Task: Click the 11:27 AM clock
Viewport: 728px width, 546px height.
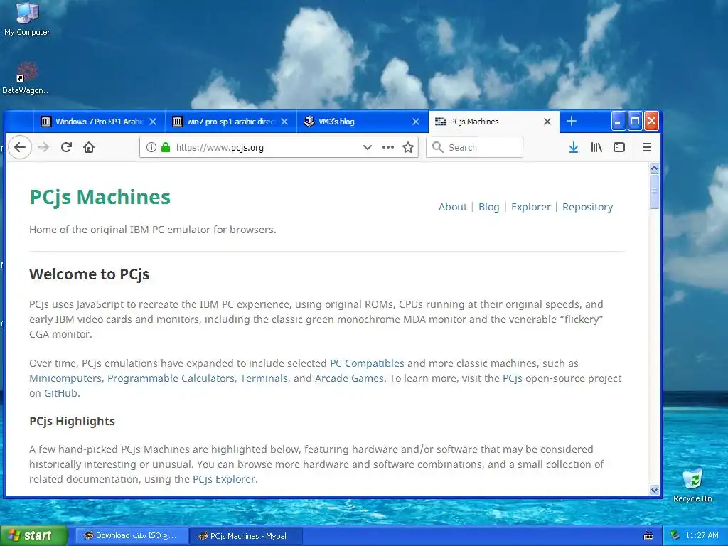Action: click(702, 536)
